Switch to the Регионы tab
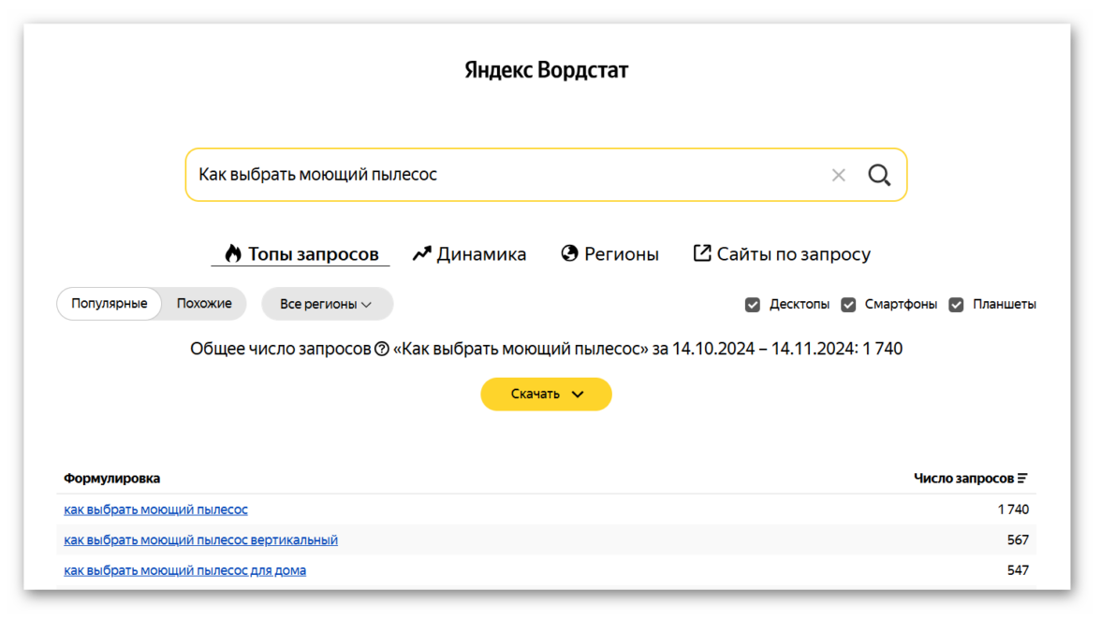The image size is (1101, 632). 621,254
